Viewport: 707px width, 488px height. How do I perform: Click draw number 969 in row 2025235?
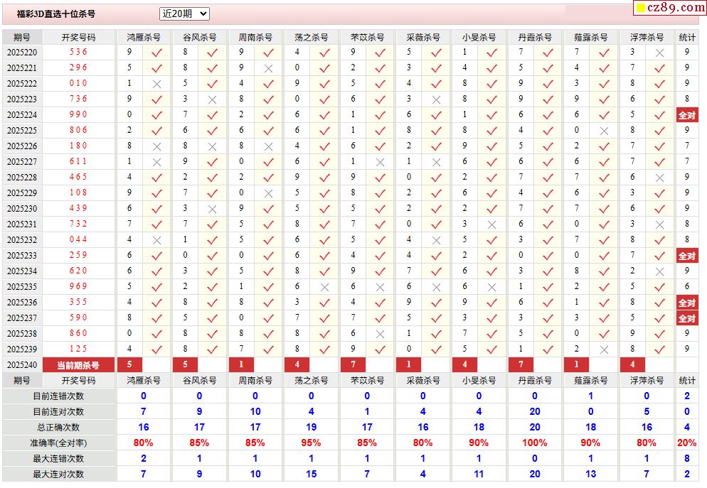78,286
